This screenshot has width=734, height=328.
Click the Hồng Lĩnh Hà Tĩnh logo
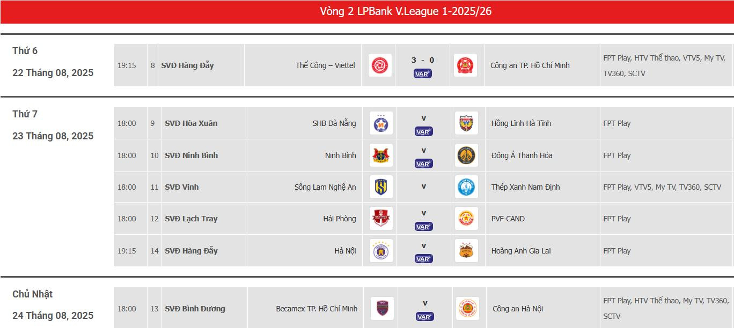click(x=466, y=123)
